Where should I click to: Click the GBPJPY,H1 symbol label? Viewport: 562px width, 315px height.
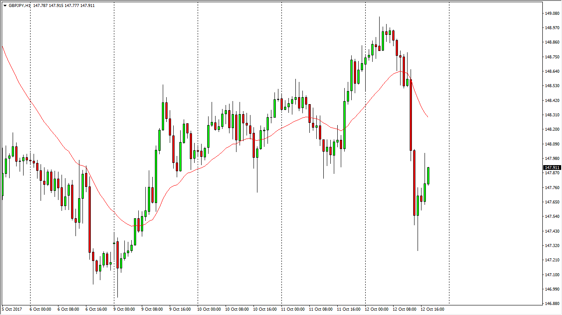tap(19, 5)
